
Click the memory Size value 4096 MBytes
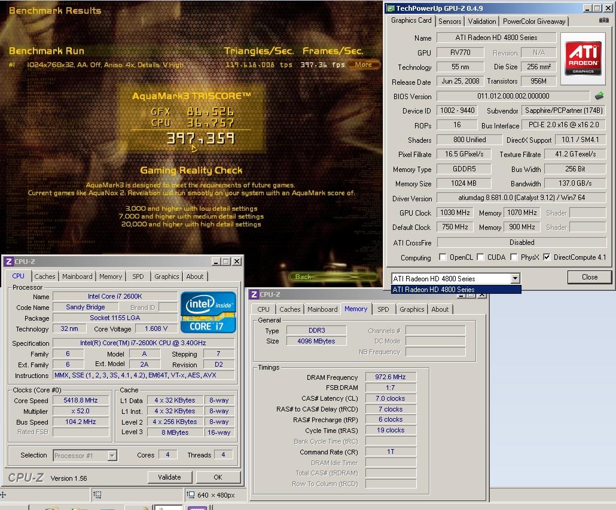pos(316,341)
